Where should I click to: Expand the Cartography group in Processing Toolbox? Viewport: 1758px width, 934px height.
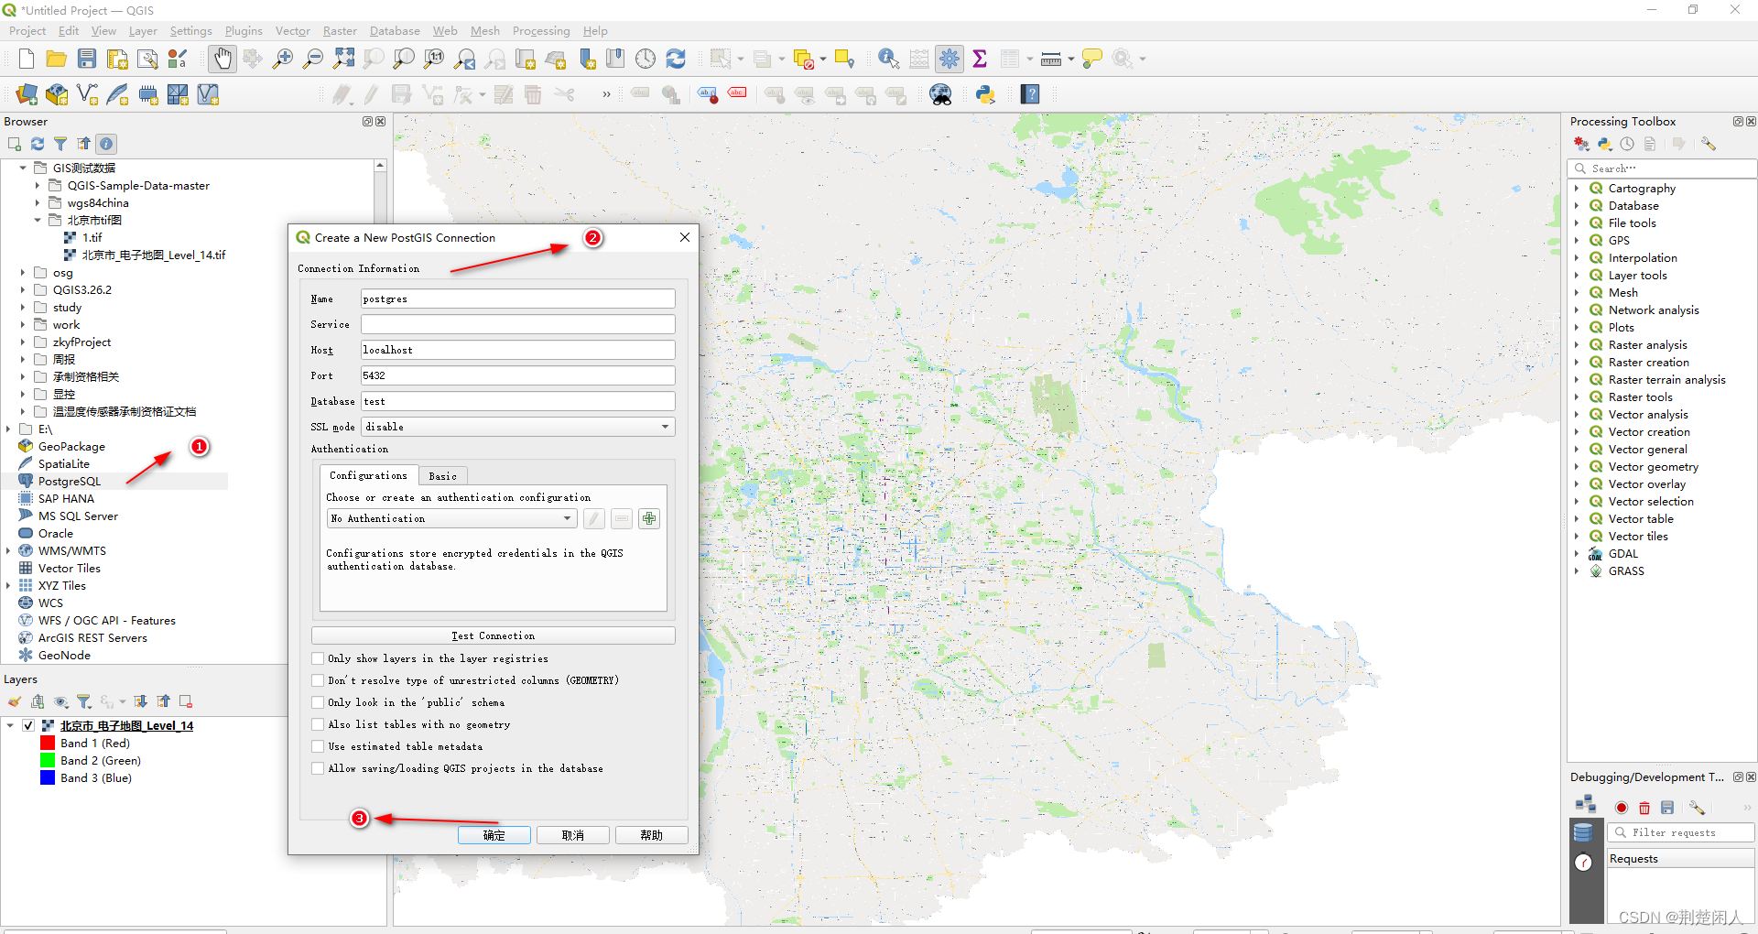click(x=1577, y=188)
